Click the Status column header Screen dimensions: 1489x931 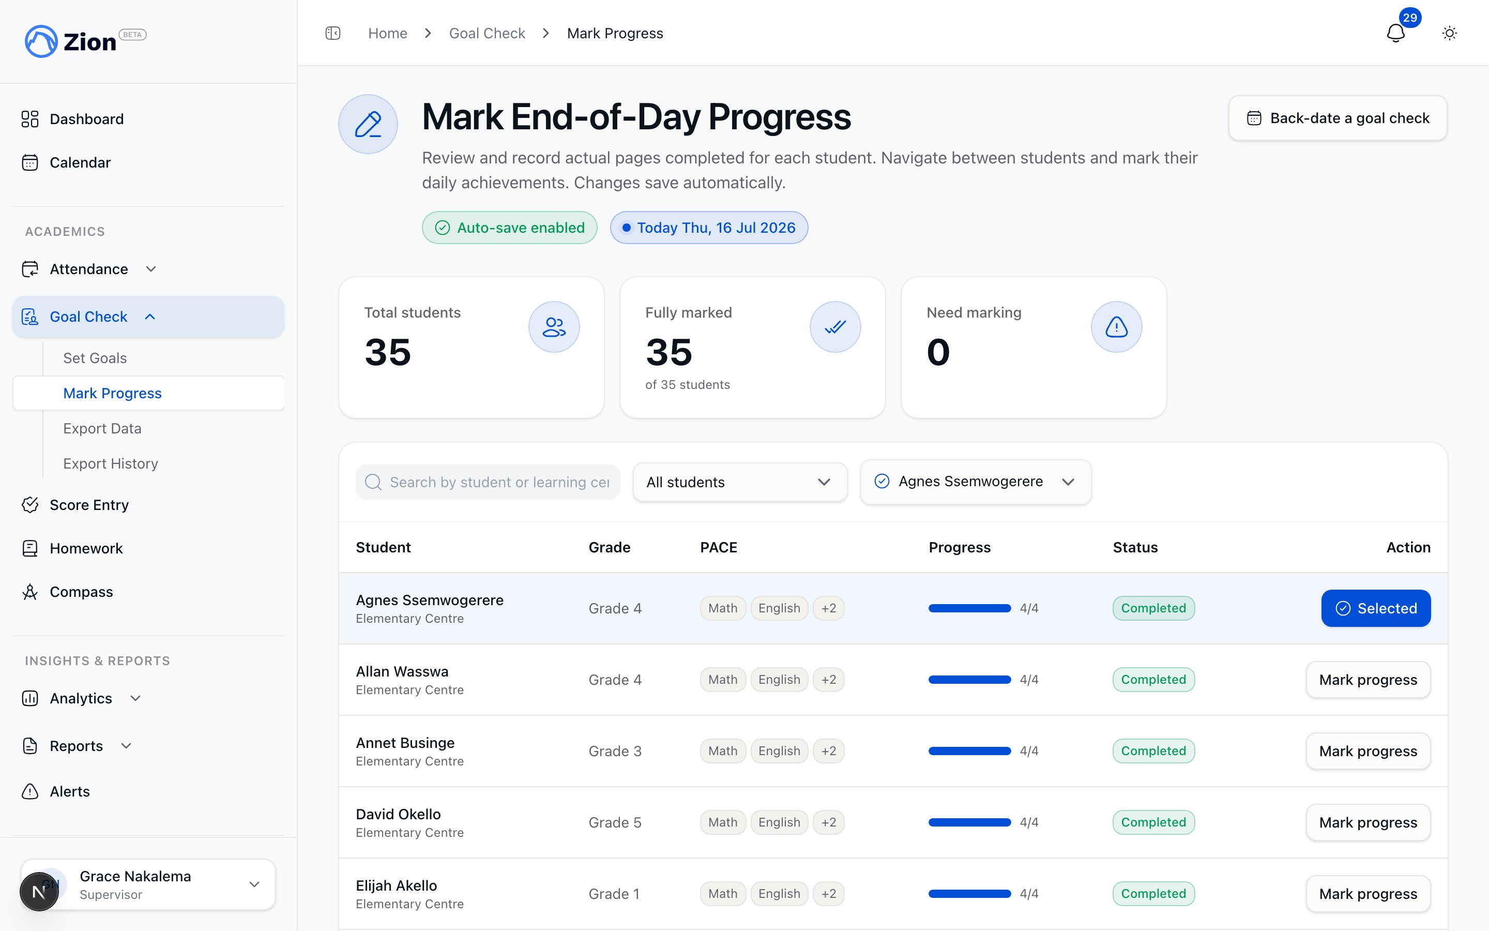tap(1135, 547)
